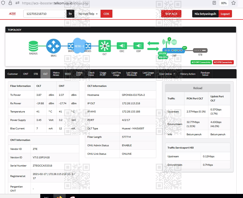Open the BRAS tab
Screen dimensions: 243x198
click(68, 74)
